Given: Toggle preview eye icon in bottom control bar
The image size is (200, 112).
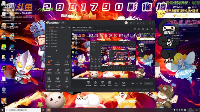Looking at the screenshot, I should tap(137, 83).
